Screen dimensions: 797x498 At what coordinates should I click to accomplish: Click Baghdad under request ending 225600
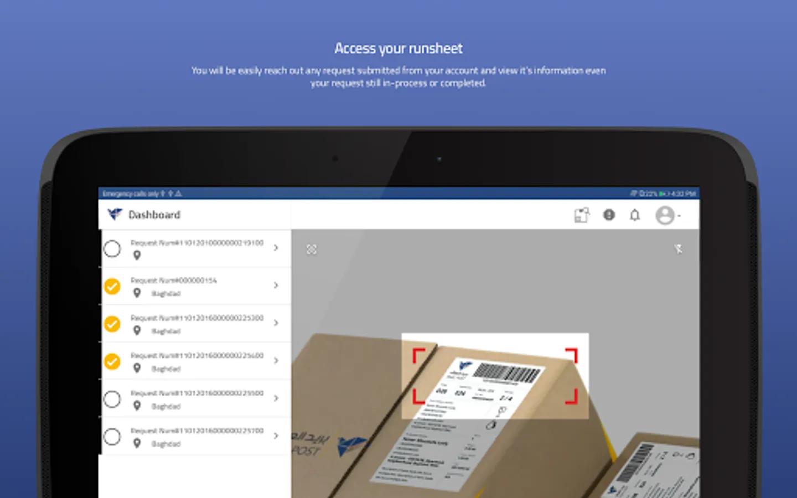[x=166, y=369]
